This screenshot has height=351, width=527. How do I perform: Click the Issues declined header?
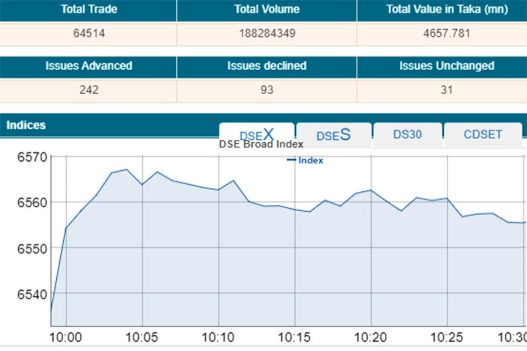click(x=266, y=66)
